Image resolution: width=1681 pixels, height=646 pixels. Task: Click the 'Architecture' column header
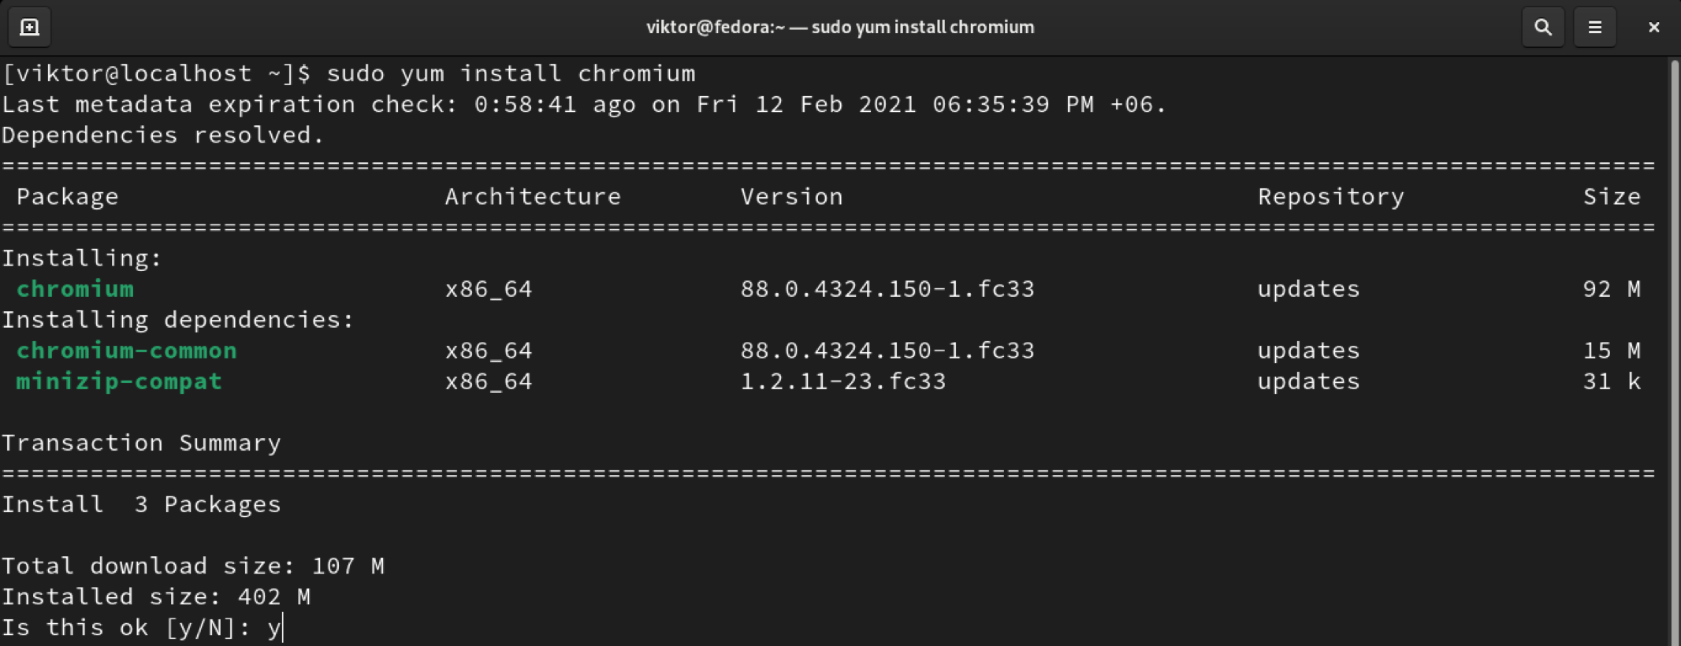(x=533, y=197)
